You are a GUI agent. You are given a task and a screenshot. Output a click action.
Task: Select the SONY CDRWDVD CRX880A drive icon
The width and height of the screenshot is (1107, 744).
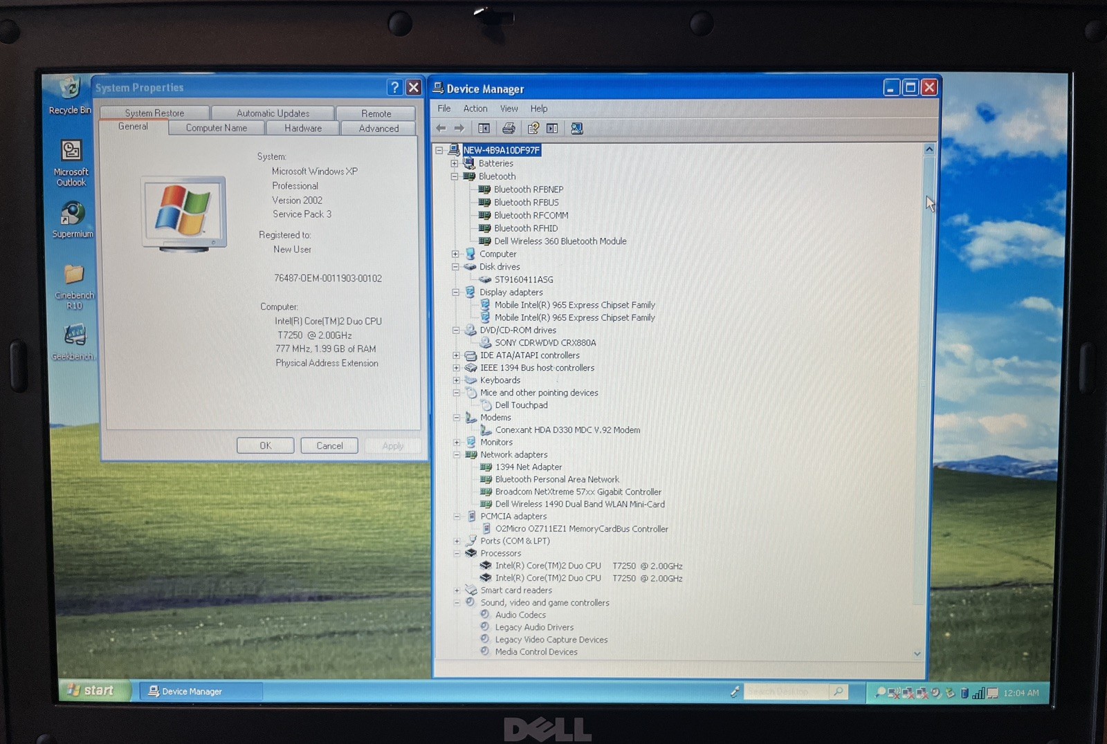(486, 342)
